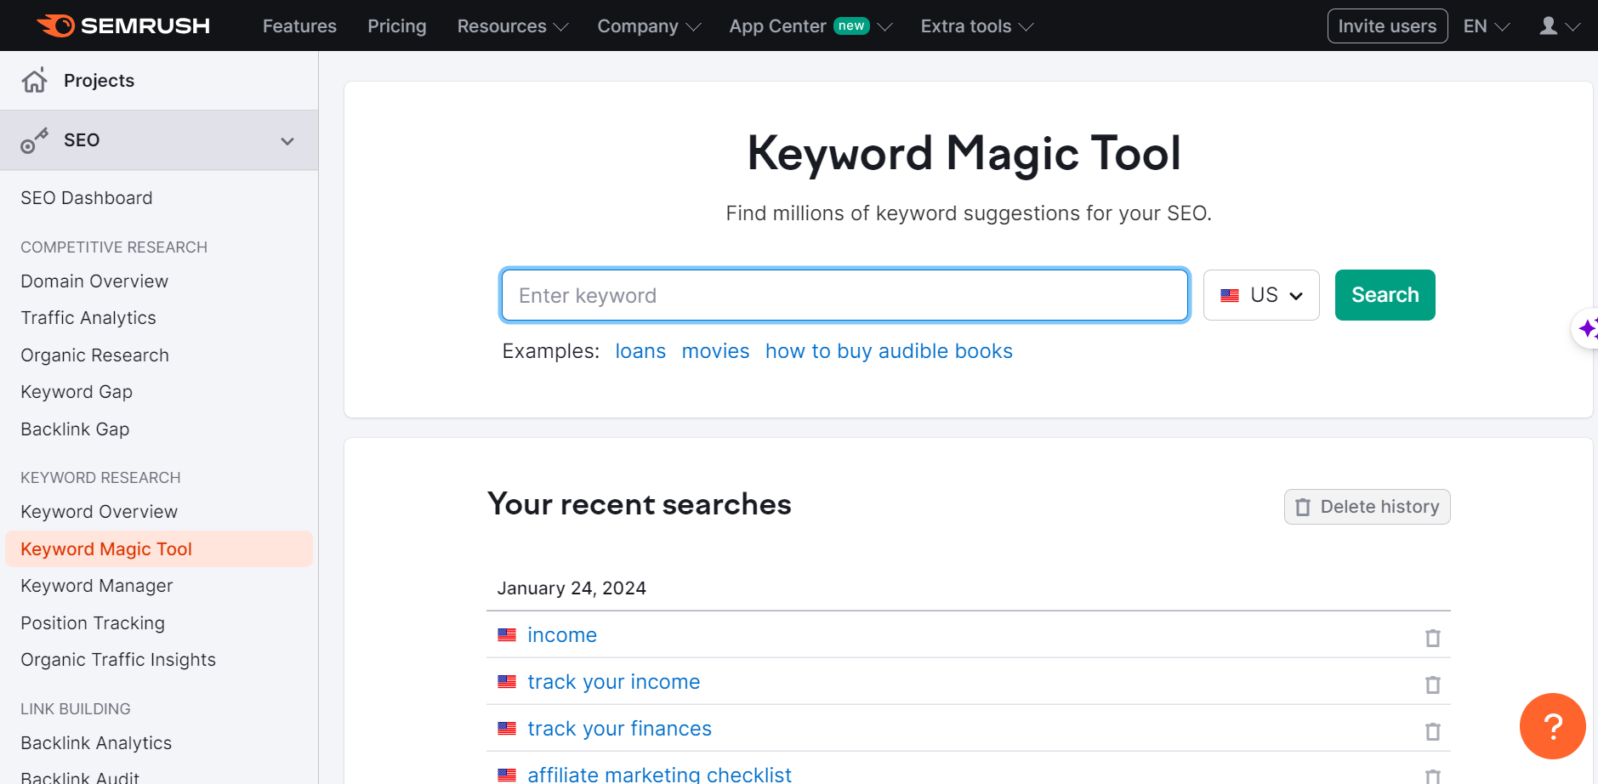The height and width of the screenshot is (784, 1598).
Task: Open the Features page
Action: tap(299, 26)
